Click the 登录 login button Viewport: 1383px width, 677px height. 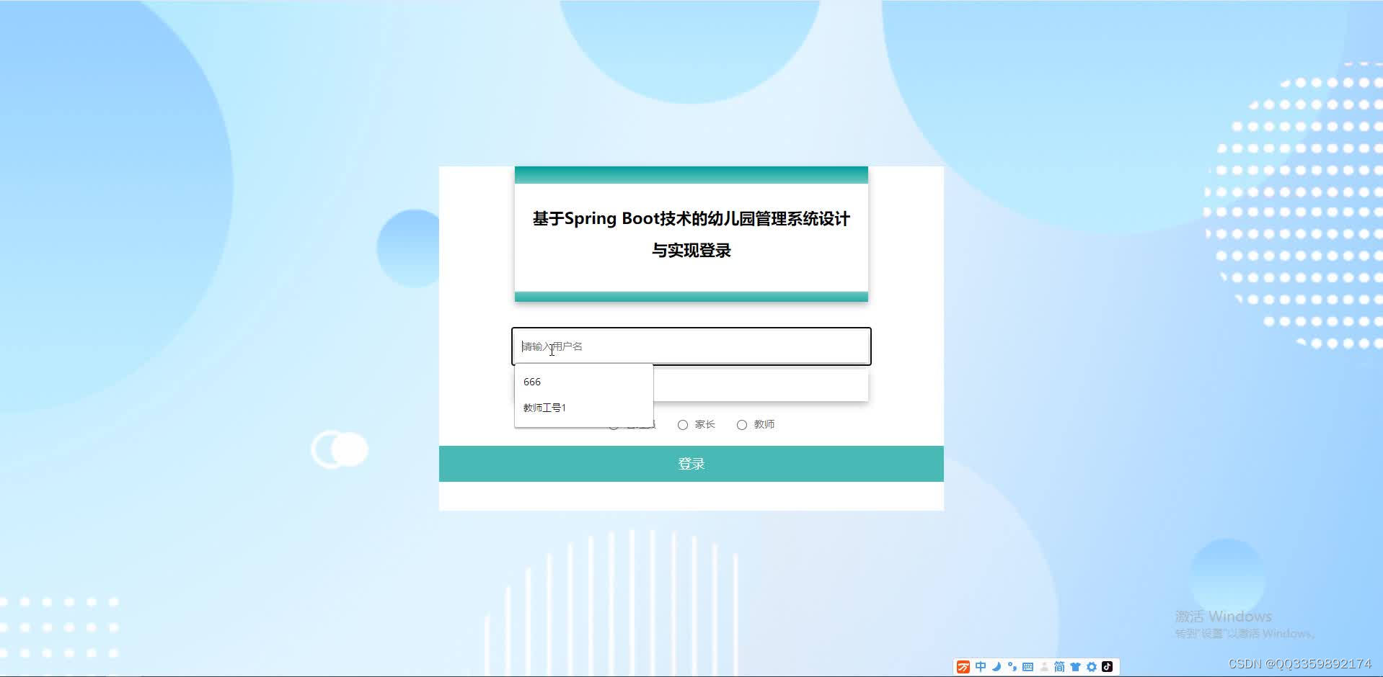coord(691,464)
